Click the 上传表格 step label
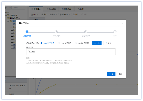143x101 pixels. pyautogui.click(x=27, y=36)
